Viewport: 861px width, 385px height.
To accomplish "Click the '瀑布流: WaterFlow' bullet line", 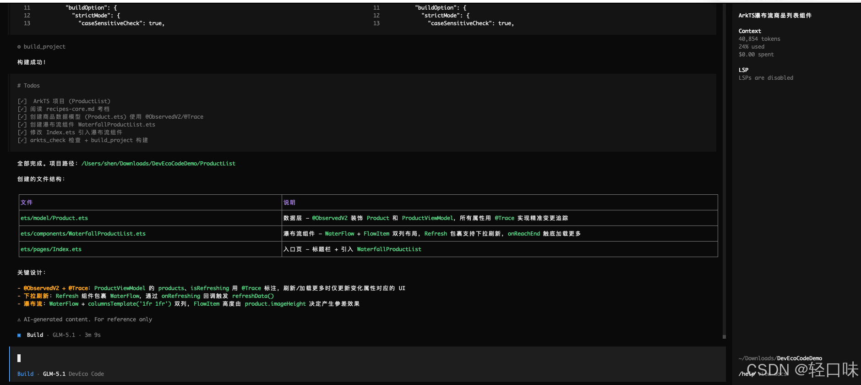I will coord(188,304).
